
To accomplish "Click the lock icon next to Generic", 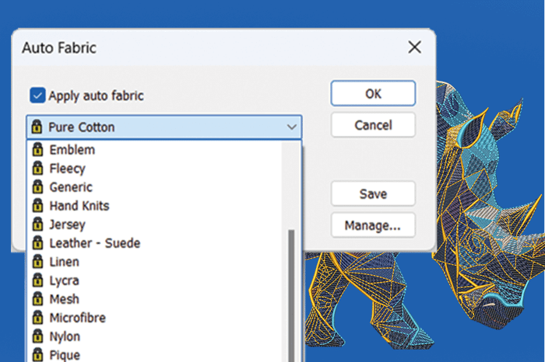I will click(37, 187).
